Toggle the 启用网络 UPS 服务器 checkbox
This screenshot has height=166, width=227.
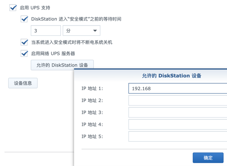point(24,53)
